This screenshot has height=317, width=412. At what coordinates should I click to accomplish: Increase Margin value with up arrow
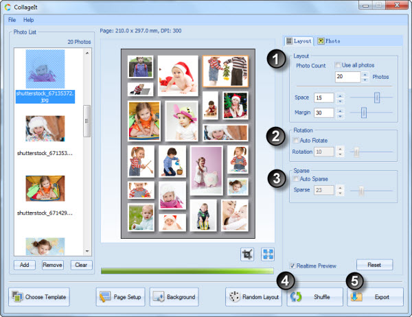339,110
